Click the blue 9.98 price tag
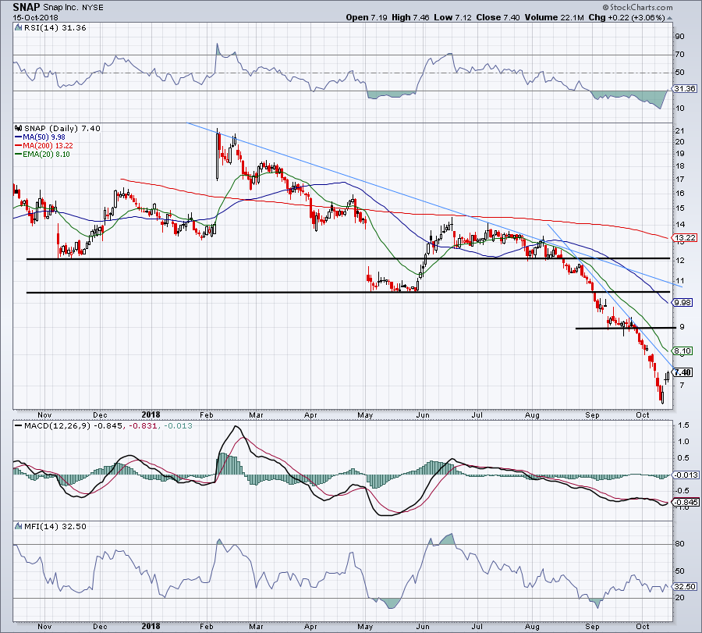702x633 pixels. tap(681, 302)
